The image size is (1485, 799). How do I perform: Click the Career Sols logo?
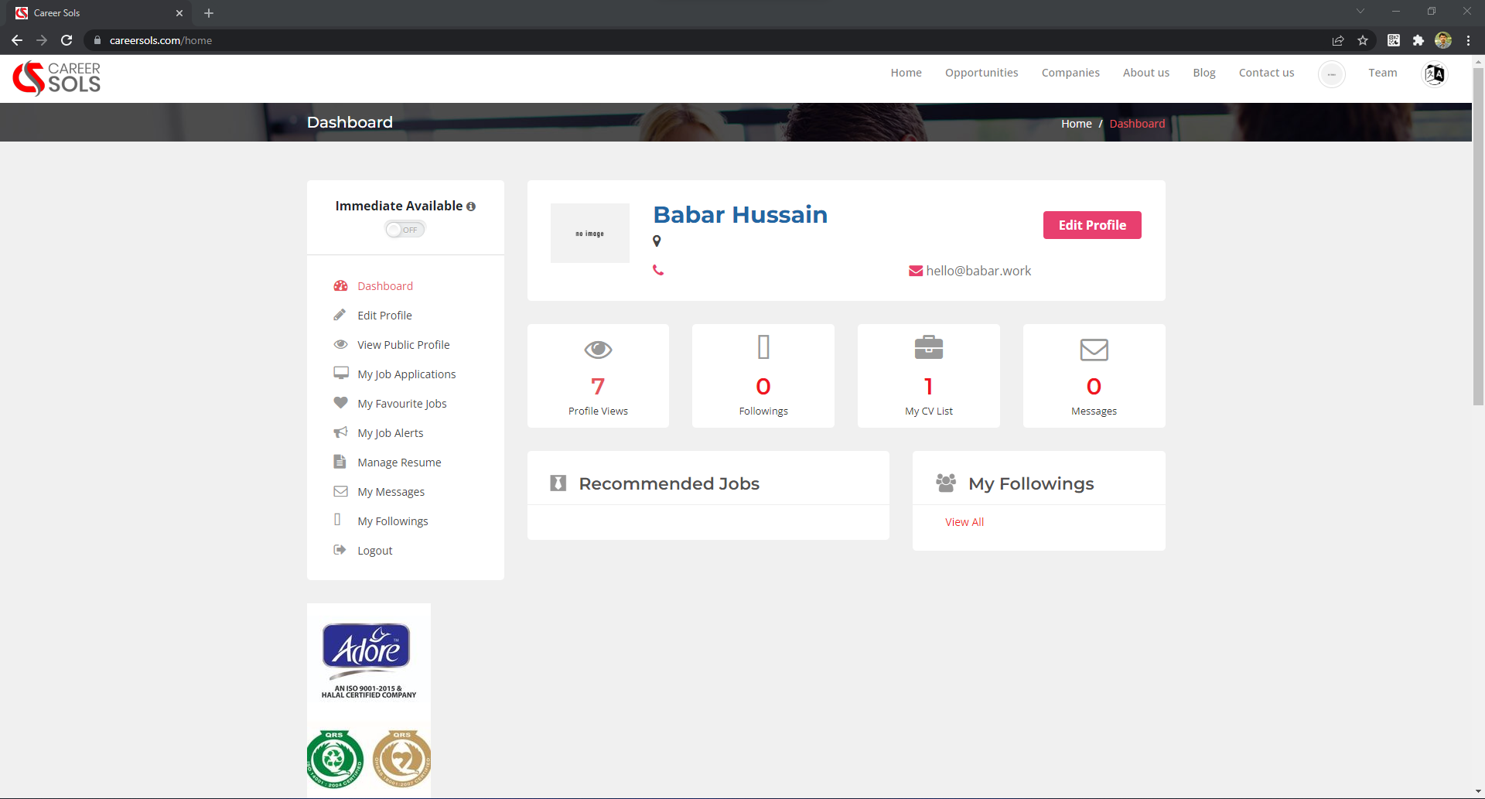click(57, 78)
